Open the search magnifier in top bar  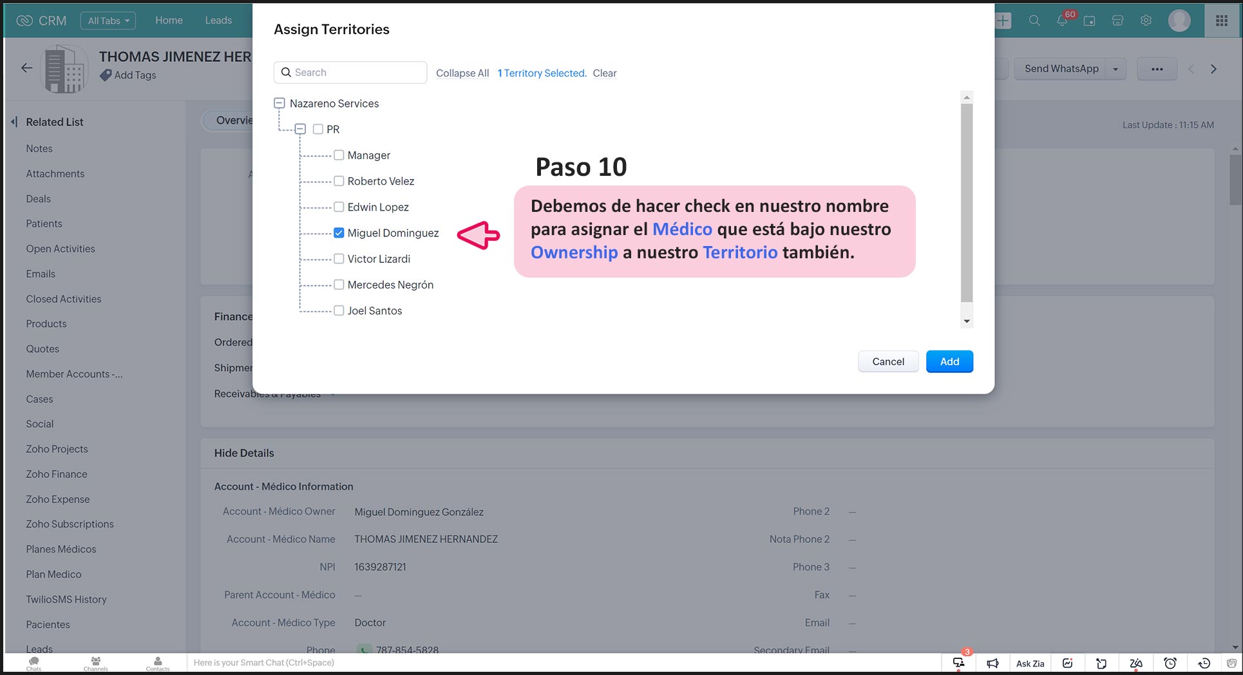(x=1034, y=21)
